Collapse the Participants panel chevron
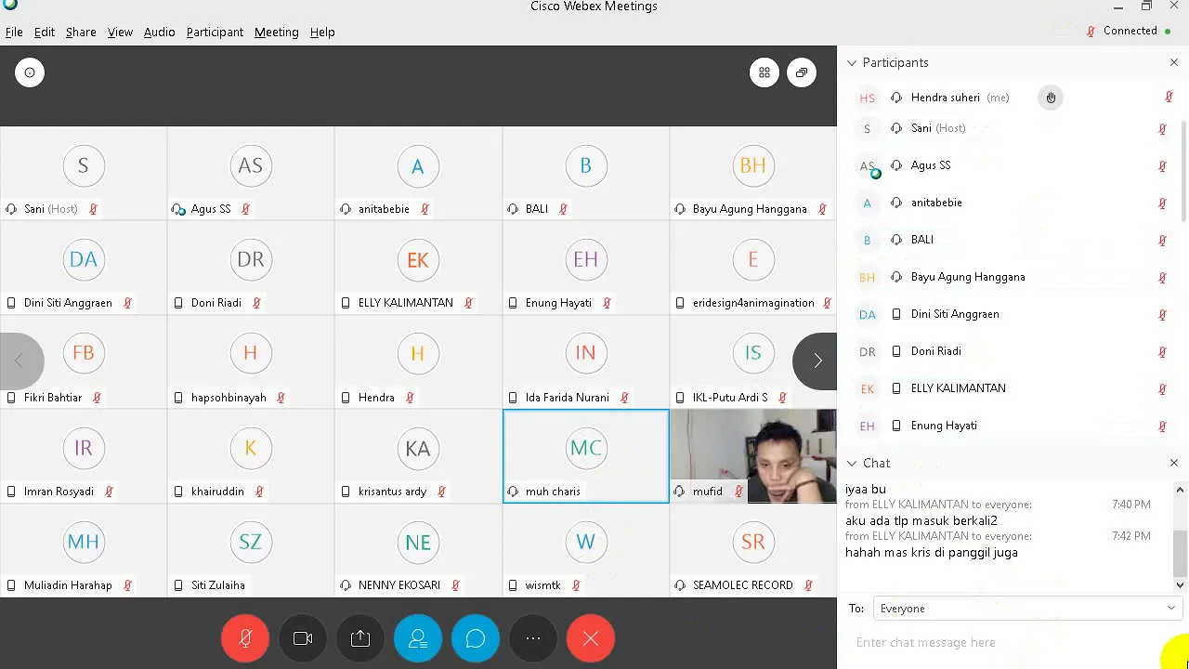 [851, 62]
